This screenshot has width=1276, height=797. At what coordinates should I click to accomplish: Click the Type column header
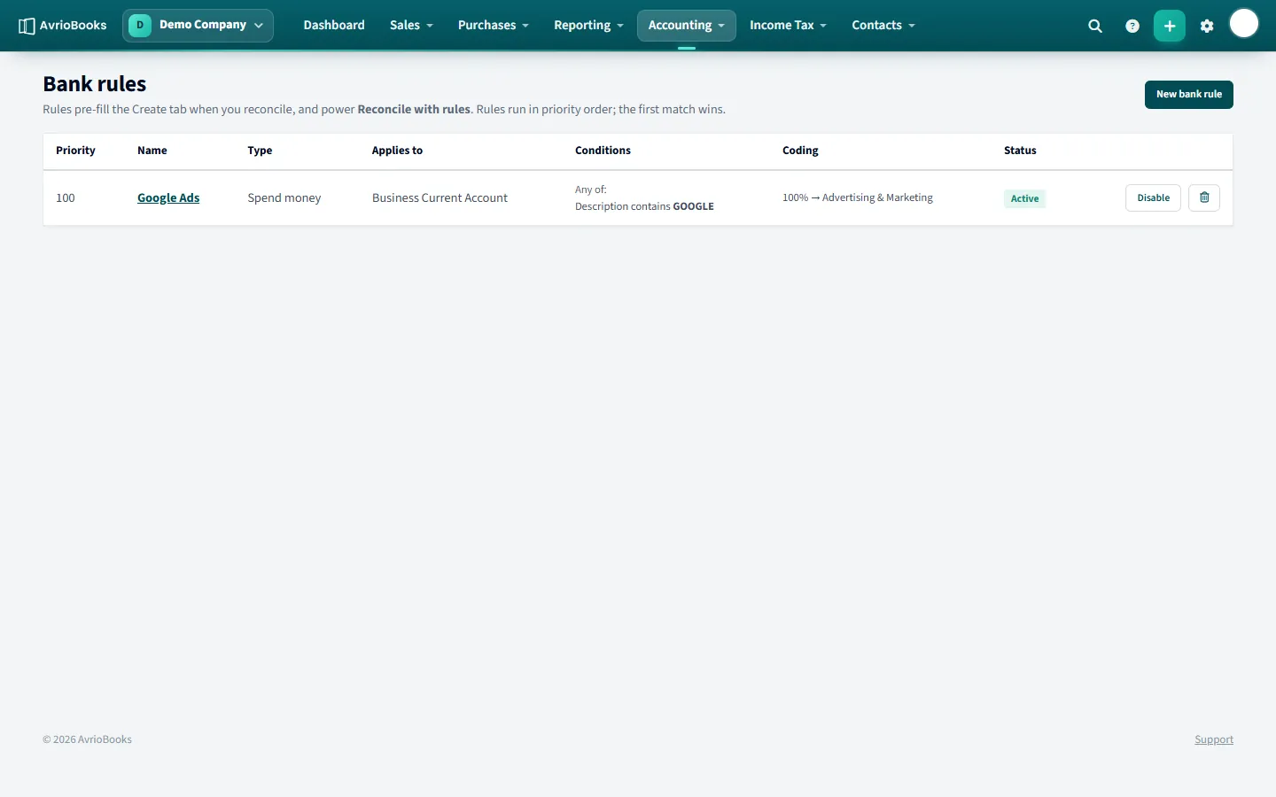click(260, 151)
